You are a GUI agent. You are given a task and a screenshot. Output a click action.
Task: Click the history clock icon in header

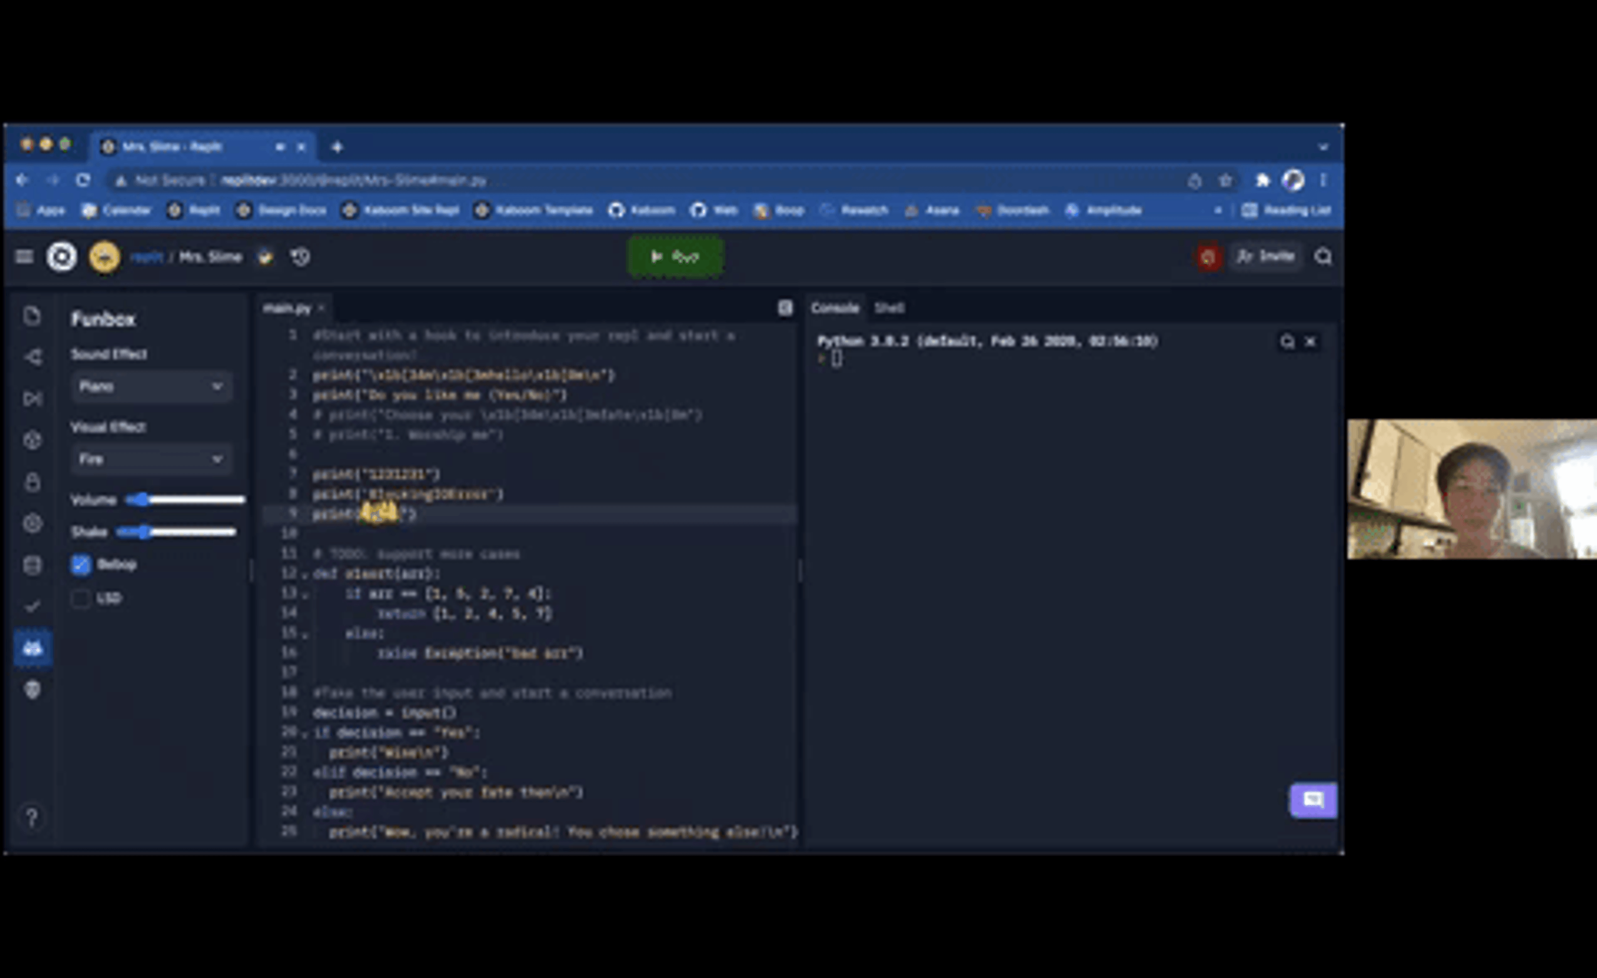point(300,257)
